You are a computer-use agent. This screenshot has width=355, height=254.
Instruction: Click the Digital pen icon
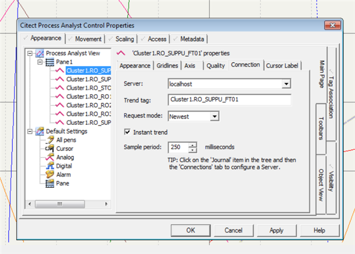tap(50, 166)
